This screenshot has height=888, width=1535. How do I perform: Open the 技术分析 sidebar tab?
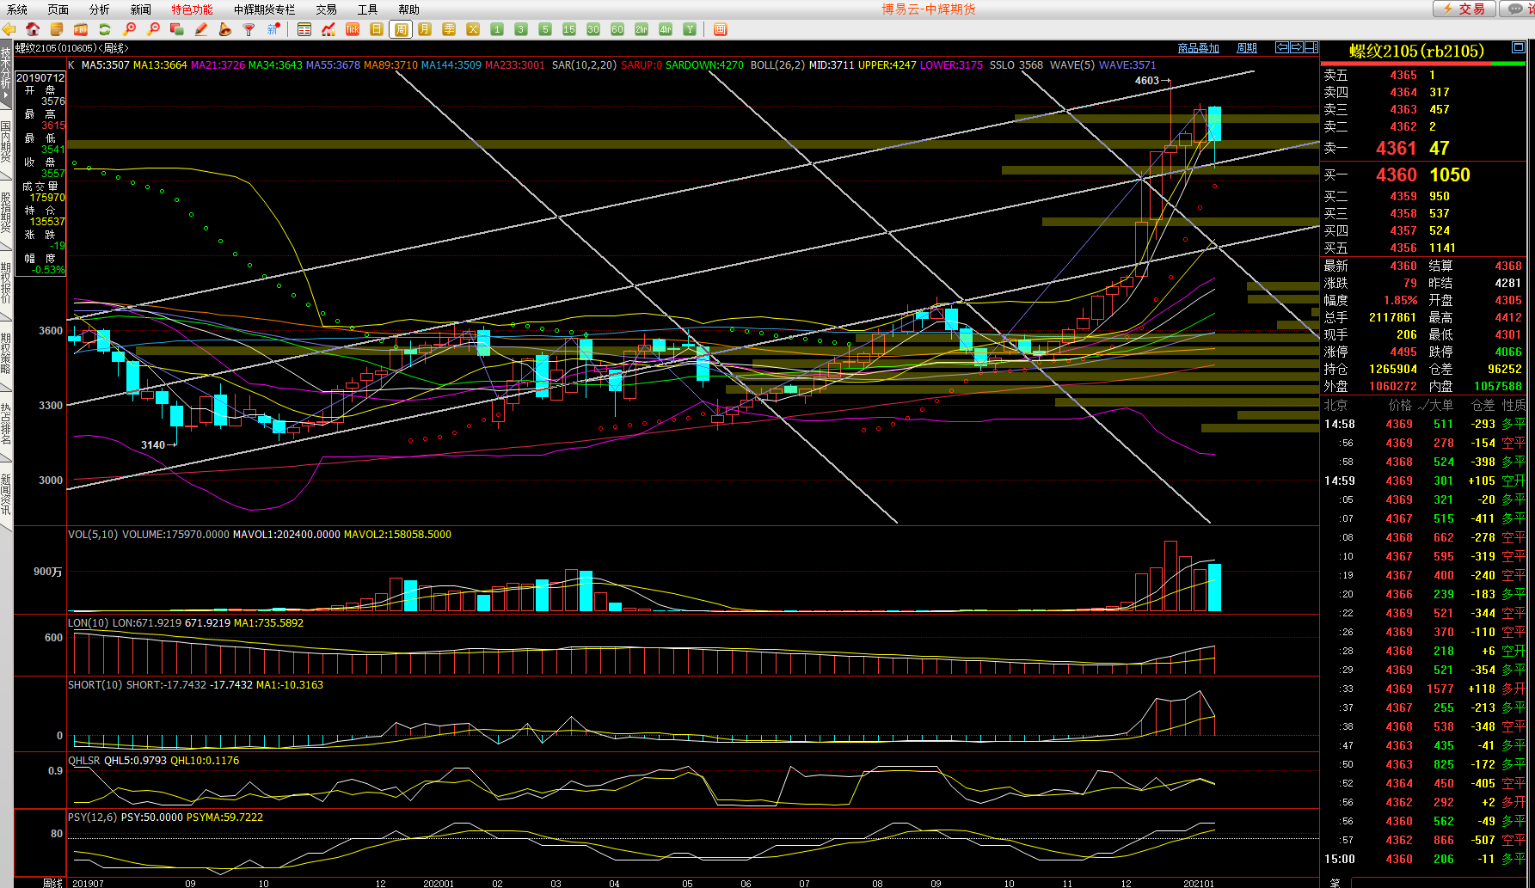(x=6, y=73)
